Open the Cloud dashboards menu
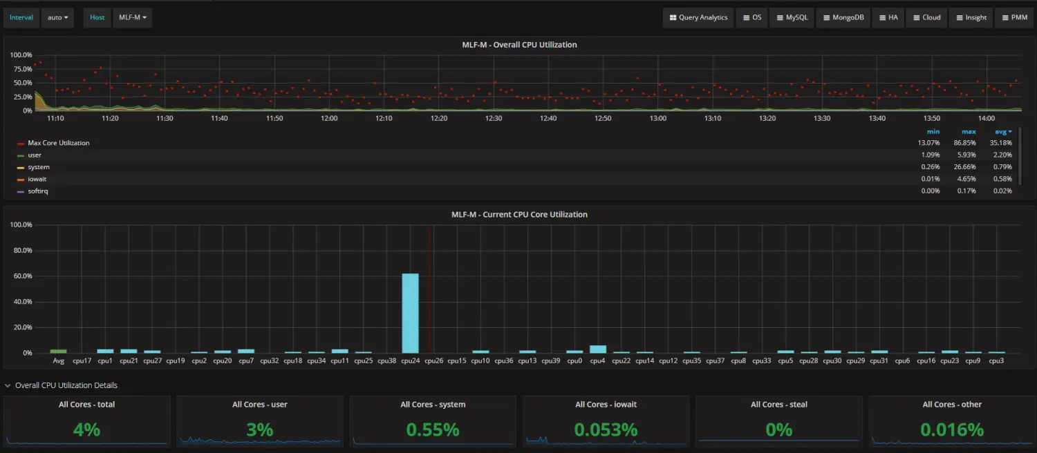Viewport: 1037px width, 453px height. tap(926, 17)
